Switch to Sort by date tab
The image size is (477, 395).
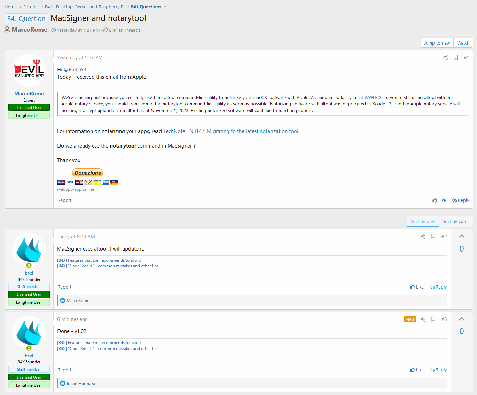423,221
